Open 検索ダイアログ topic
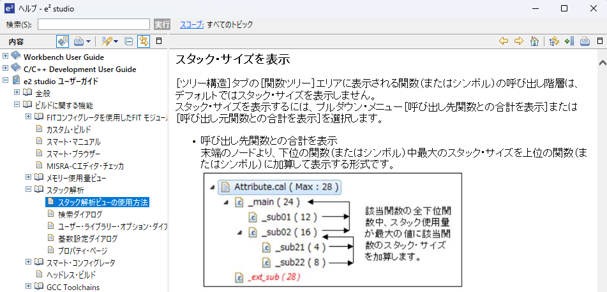This screenshot has width=607, height=292. pos(80,215)
